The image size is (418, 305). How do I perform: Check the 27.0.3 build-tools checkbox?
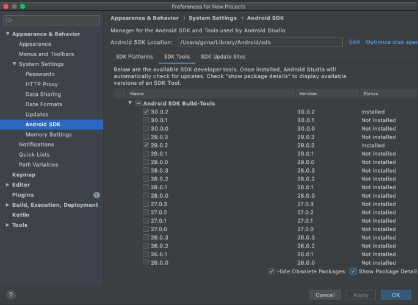click(x=146, y=204)
